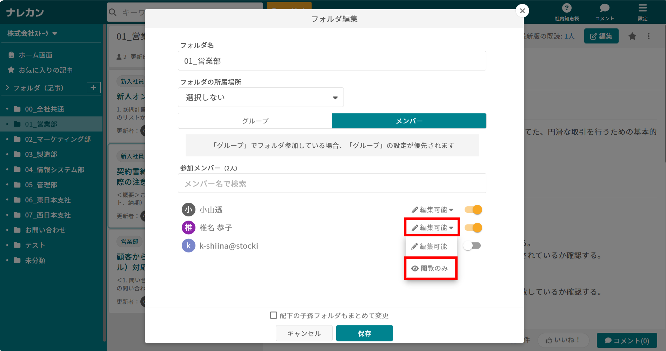Click the メンバー名で検索 search field

point(332,183)
